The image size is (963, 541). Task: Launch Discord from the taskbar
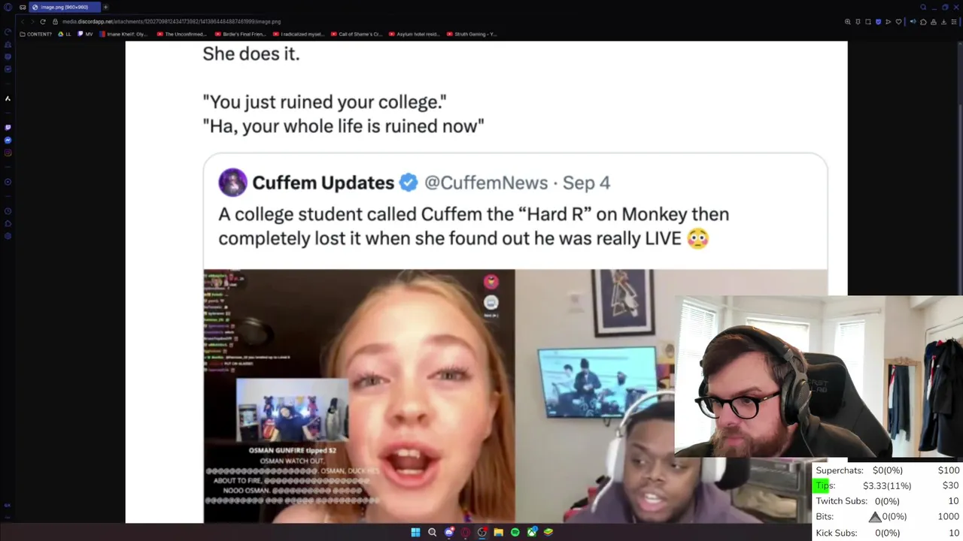click(x=449, y=532)
